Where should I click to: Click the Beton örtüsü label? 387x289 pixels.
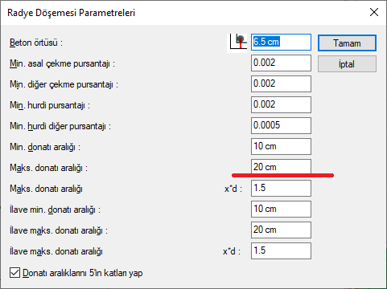pos(36,43)
